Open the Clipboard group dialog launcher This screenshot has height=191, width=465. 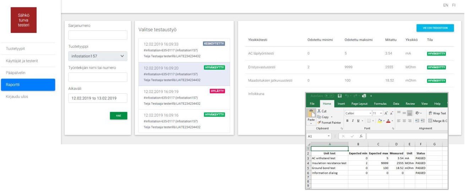coord(342,128)
